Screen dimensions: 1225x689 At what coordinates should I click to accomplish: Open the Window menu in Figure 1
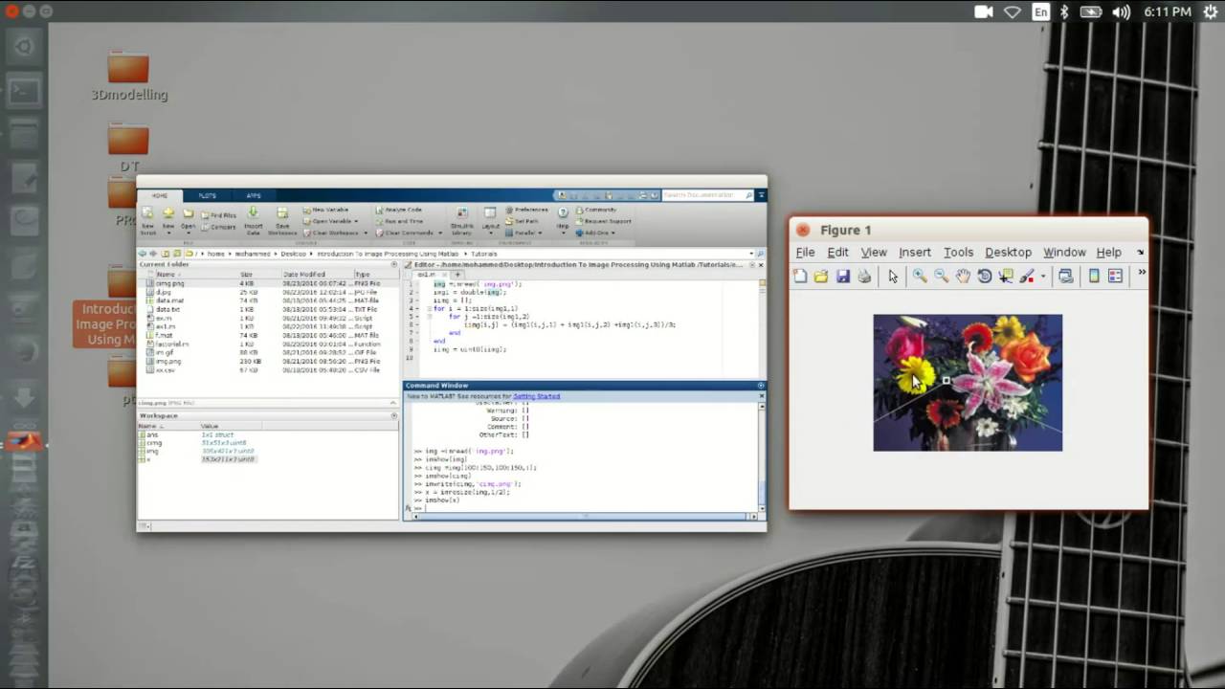click(1064, 253)
